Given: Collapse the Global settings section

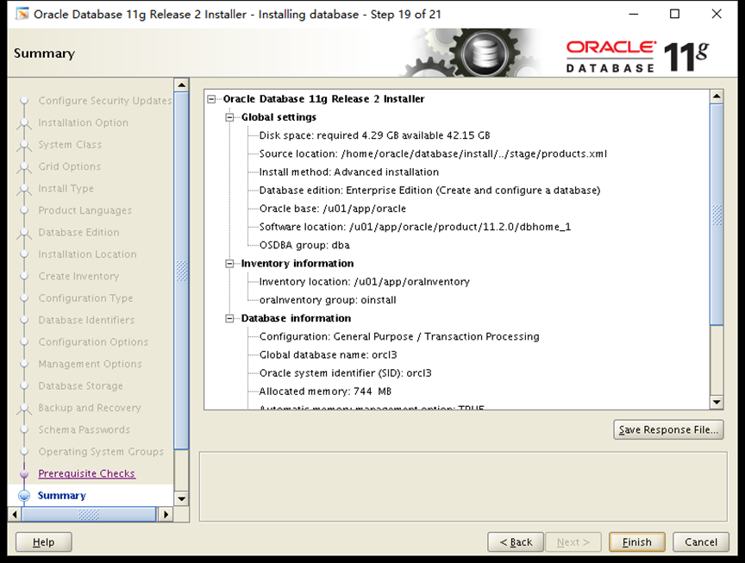Looking at the screenshot, I should pyautogui.click(x=229, y=116).
